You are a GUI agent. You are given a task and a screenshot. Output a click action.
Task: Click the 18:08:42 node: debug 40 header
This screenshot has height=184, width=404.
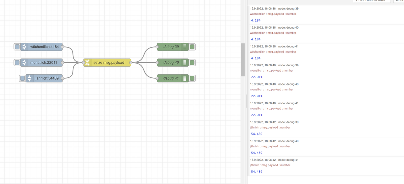click(x=274, y=141)
